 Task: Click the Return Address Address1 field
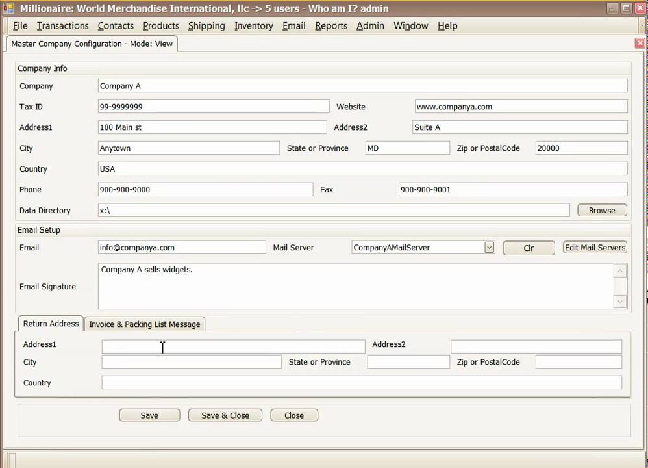click(x=234, y=346)
